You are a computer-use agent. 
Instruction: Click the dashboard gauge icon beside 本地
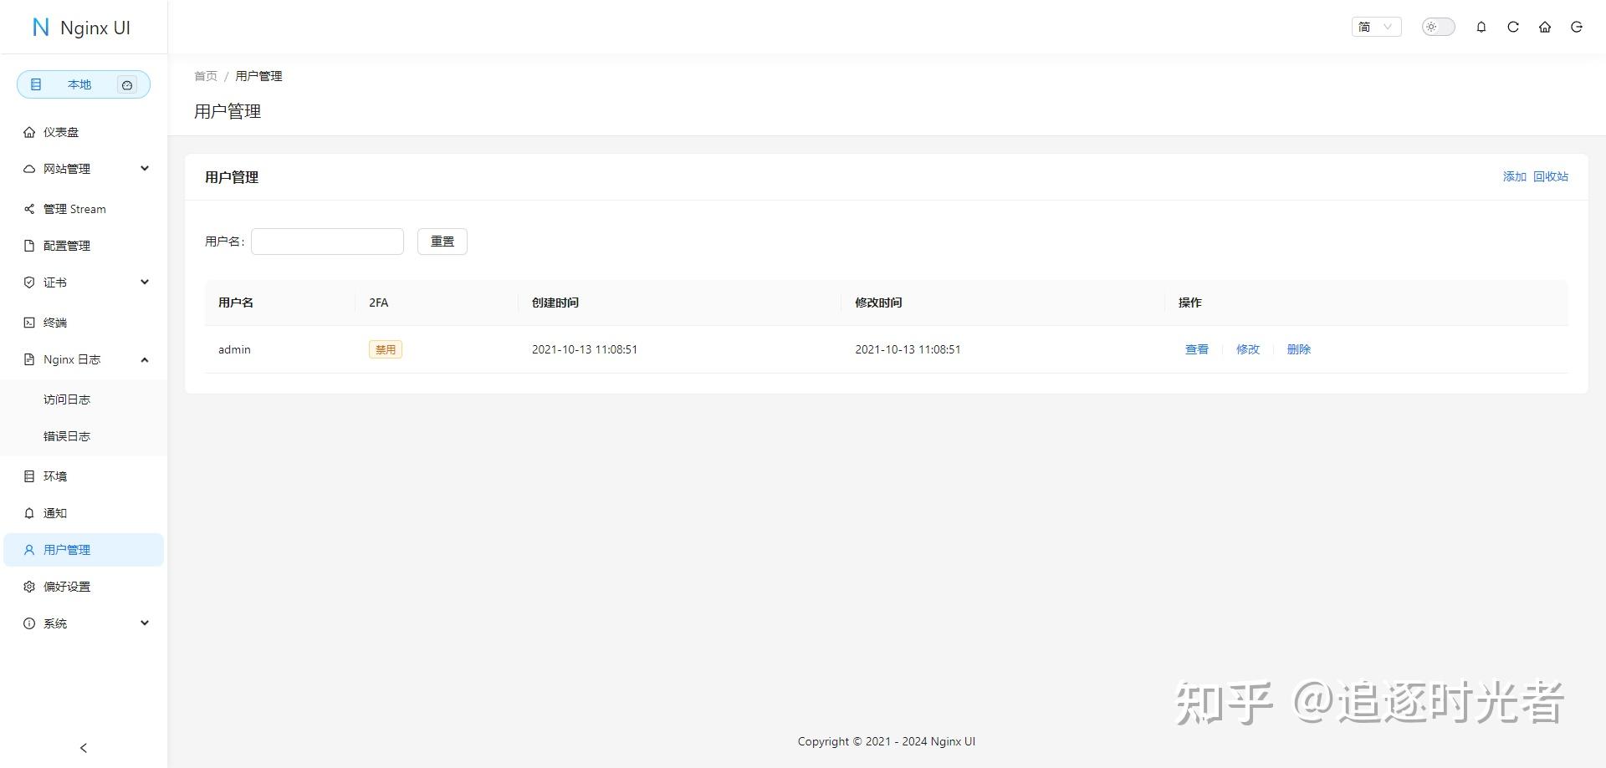tap(126, 84)
